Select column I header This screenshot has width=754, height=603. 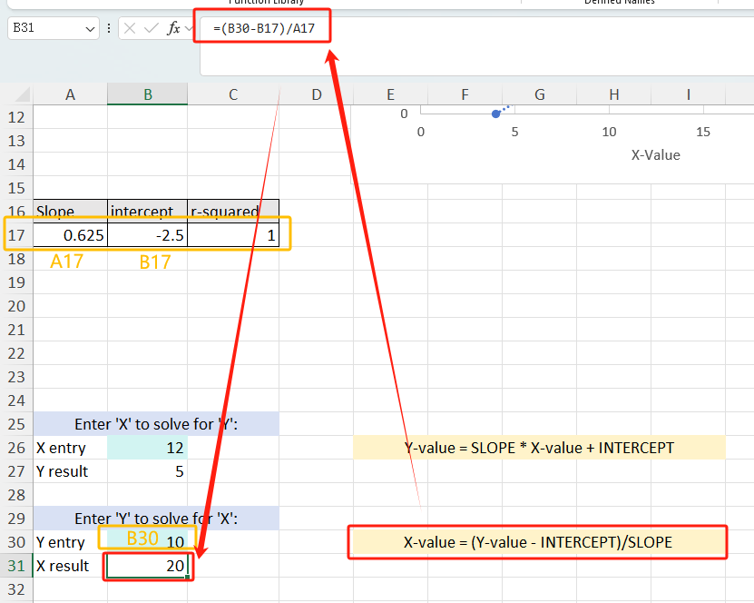[688, 94]
